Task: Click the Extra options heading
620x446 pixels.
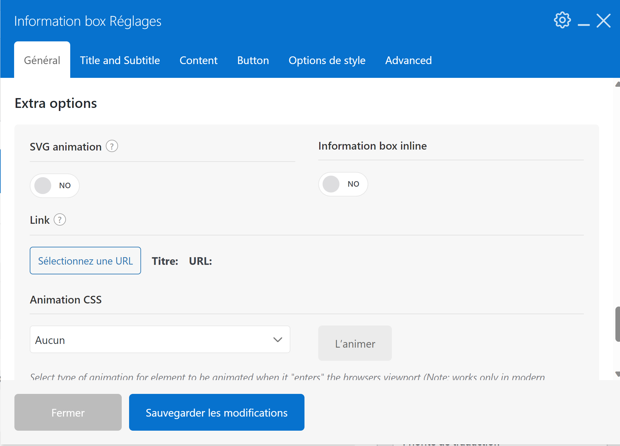Action: tap(56, 103)
